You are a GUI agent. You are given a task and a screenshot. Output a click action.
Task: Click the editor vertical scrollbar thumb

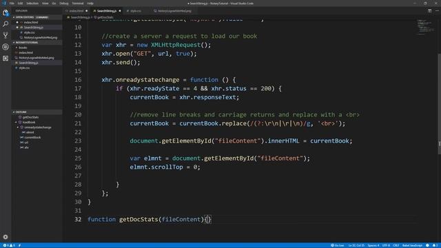[439, 103]
